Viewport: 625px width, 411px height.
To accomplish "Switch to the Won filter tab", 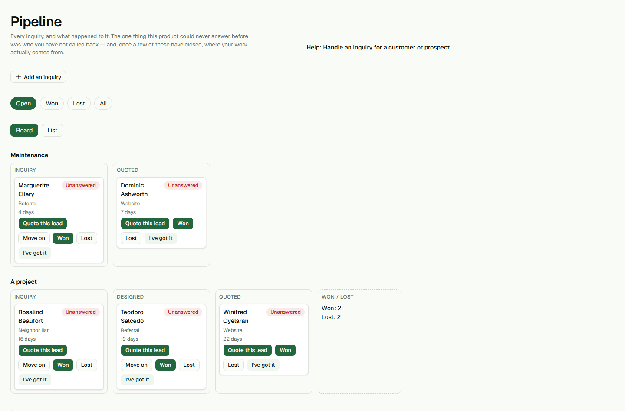I will 52,103.
